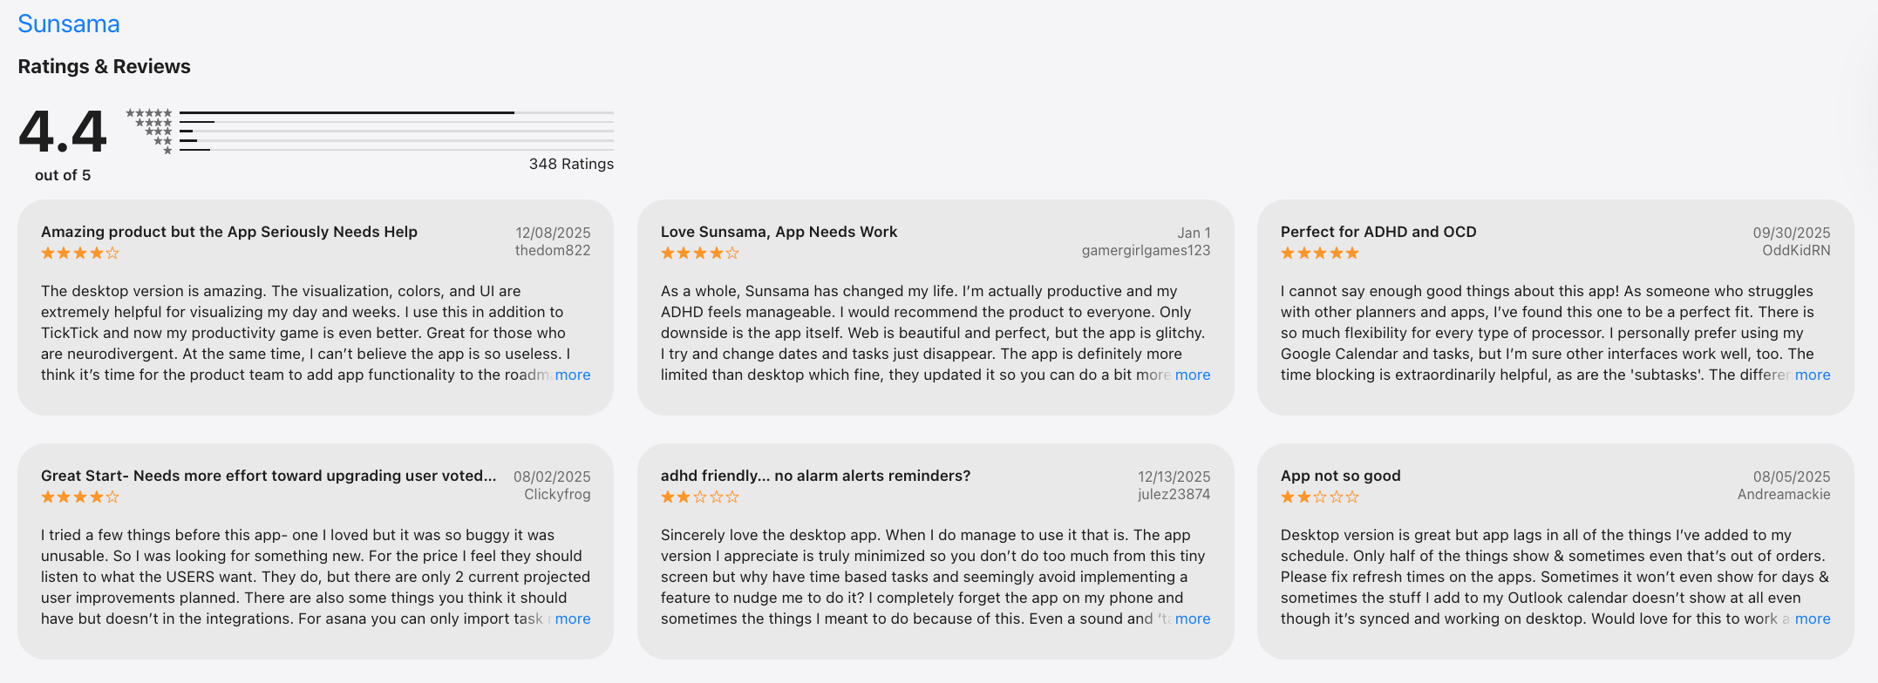Screen dimensions: 1878x683
Task: Open the Sunsama app title link
Action: pyautogui.click(x=68, y=24)
